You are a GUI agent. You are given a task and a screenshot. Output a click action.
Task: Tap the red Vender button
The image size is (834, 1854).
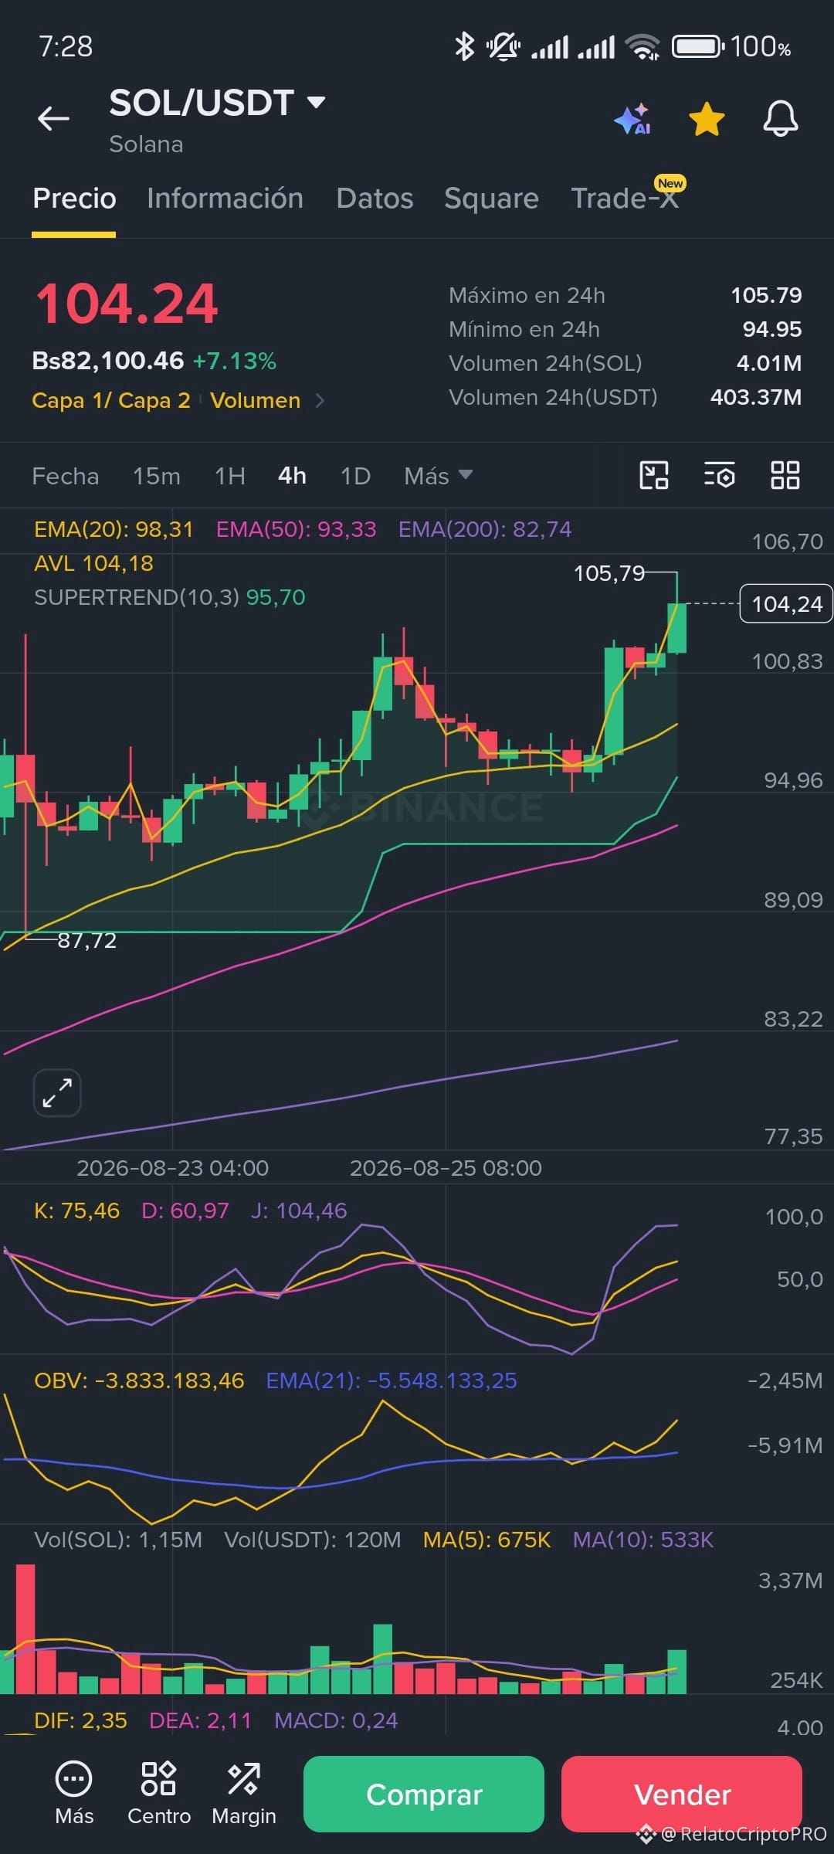click(x=682, y=1794)
